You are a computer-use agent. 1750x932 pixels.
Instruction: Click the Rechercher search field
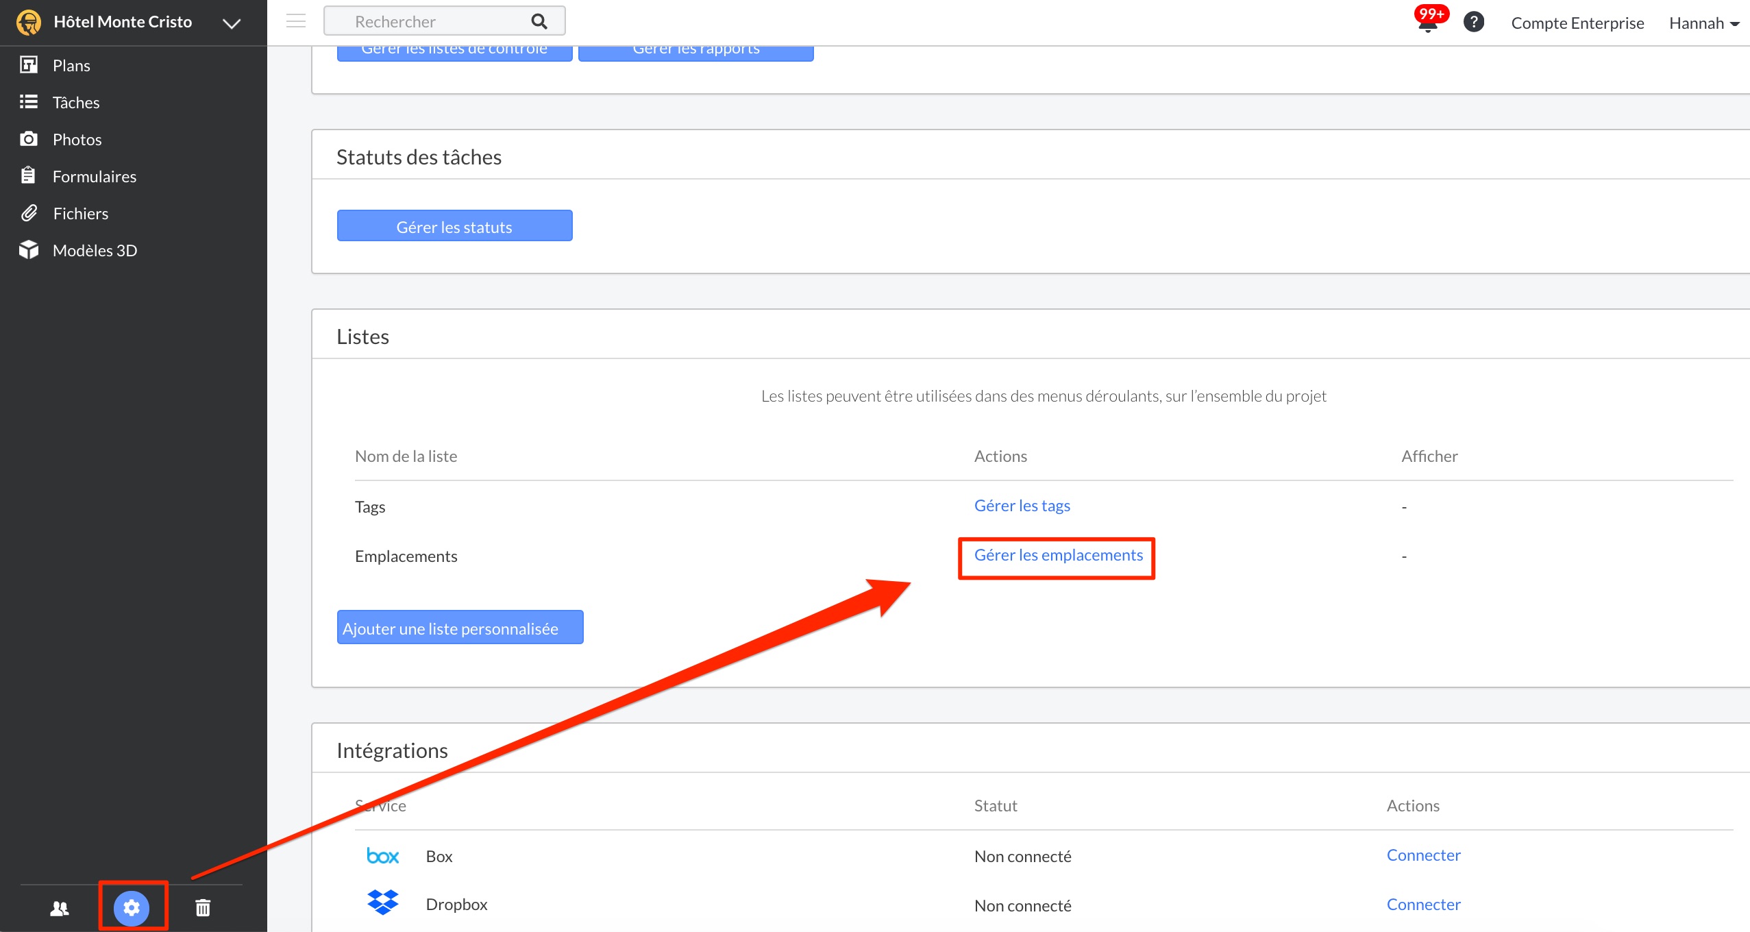coord(444,21)
